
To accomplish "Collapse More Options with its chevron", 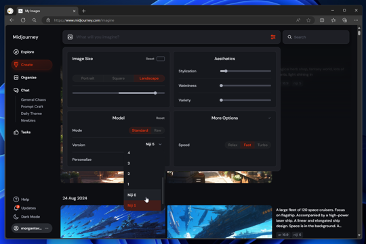I will click(x=269, y=118).
